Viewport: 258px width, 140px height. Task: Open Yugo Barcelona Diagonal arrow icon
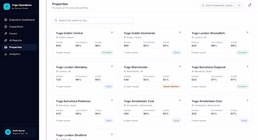pyautogui.click(x=247, y=67)
